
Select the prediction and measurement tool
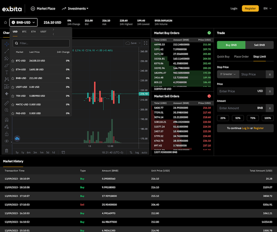tap(6, 87)
